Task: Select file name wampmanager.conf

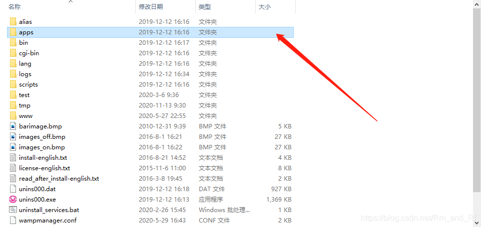Action: (x=47, y=220)
